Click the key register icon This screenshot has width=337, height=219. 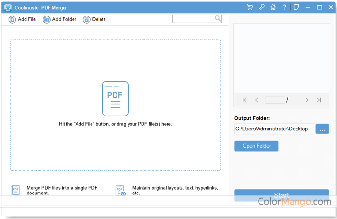coord(261,7)
